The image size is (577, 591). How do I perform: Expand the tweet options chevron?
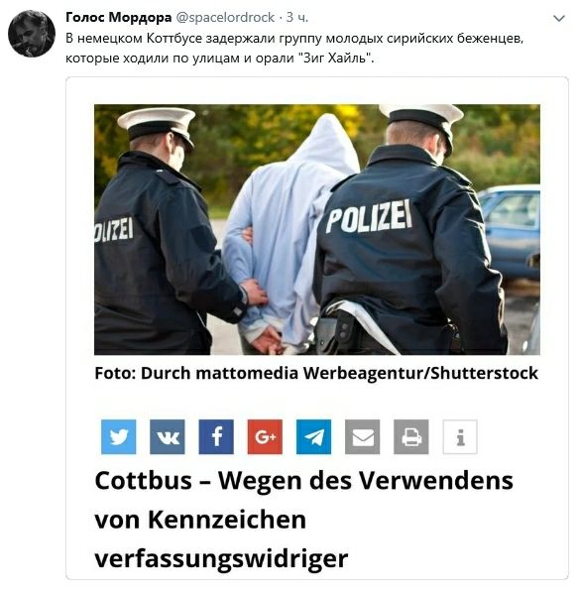(x=559, y=18)
